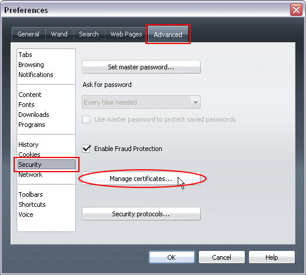
Task: Open the Ask for password combo box
Action: point(141,102)
